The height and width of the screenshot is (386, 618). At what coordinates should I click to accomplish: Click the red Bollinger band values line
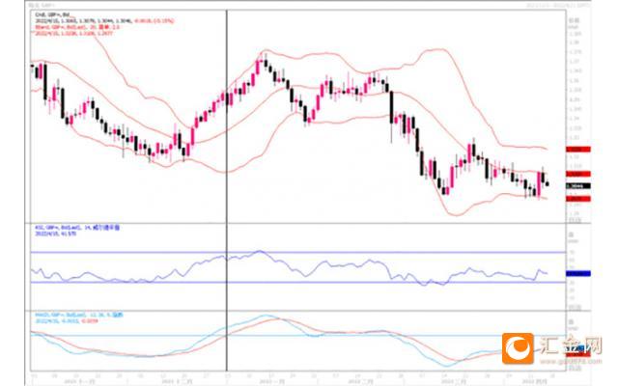click(x=74, y=34)
